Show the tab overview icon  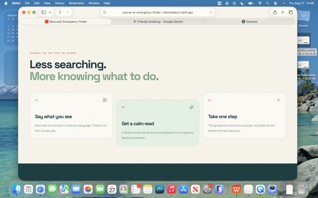pos(291,12)
